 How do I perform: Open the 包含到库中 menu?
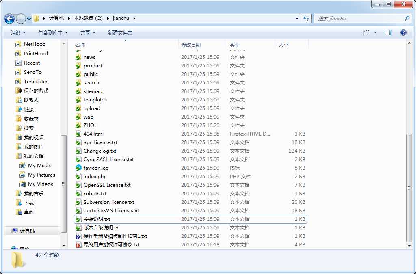53,32
